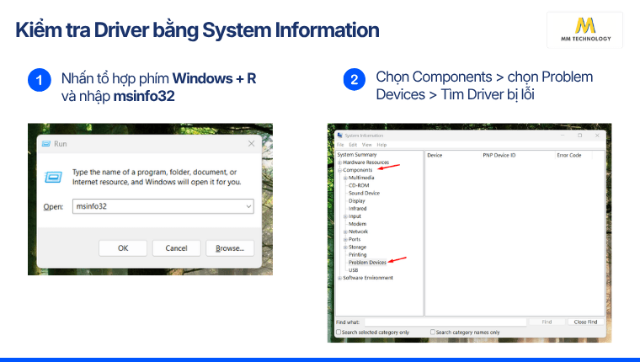640x362 pixels.
Task: Click the MM Technology logo
Action: click(x=585, y=29)
